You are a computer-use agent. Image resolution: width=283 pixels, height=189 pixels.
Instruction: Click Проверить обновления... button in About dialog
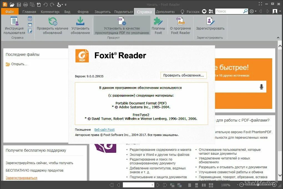[184, 75]
